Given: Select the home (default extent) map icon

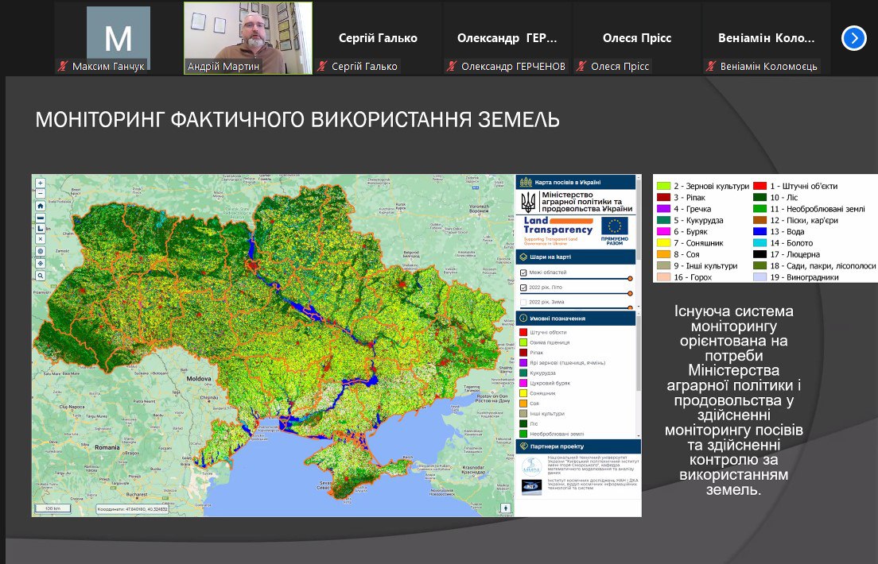Looking at the screenshot, I should (x=40, y=207).
